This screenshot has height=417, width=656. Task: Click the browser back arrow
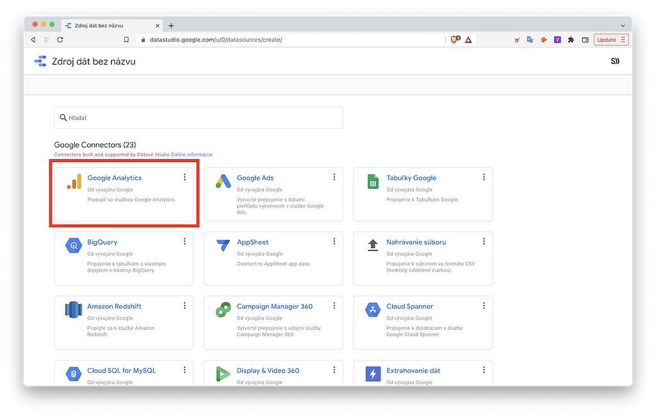click(x=33, y=40)
